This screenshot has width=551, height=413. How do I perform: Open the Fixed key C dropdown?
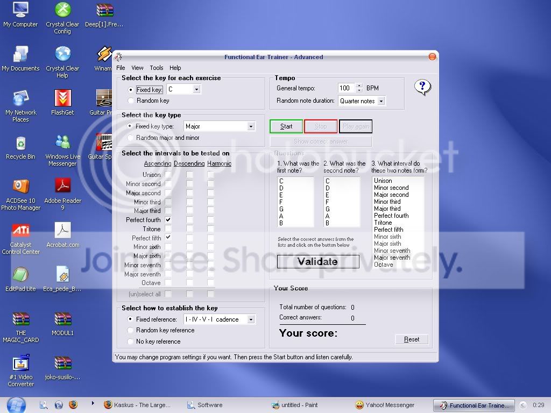point(196,89)
